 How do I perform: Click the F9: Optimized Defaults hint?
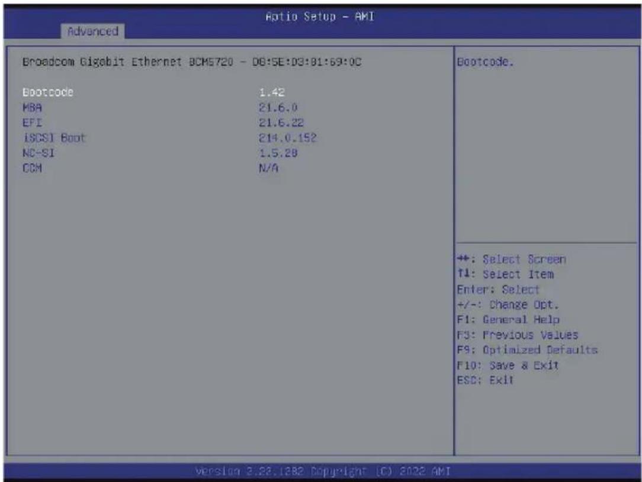tap(527, 350)
